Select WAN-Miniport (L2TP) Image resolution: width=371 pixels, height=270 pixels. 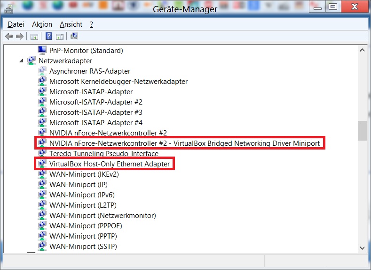coord(83,205)
